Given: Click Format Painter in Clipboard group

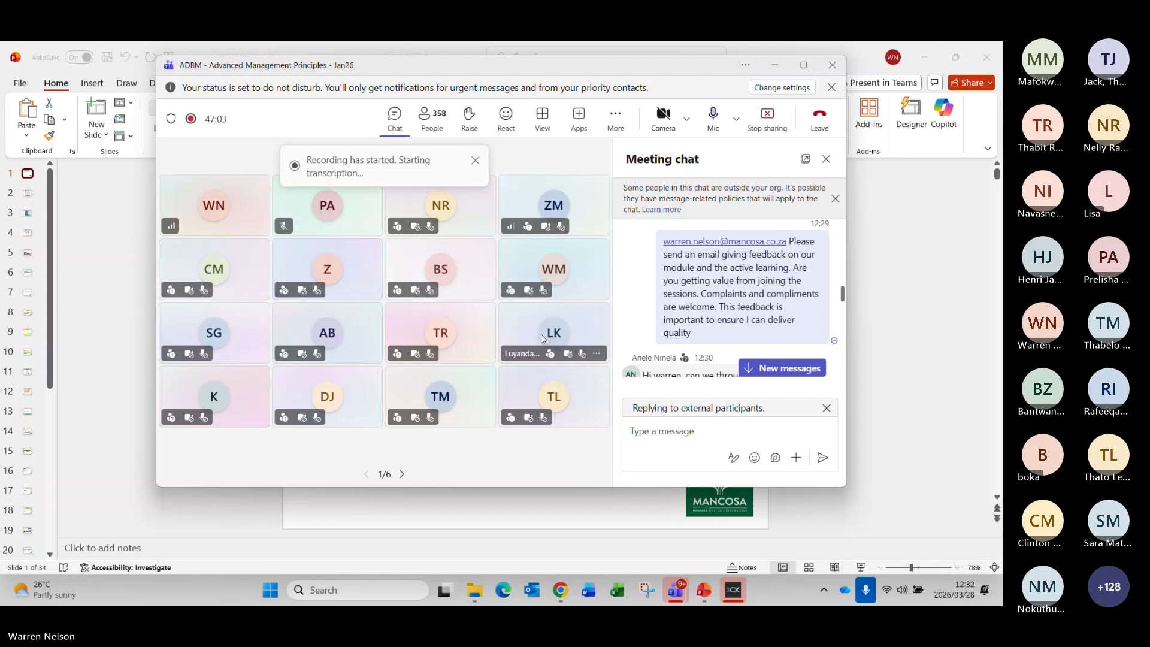Looking at the screenshot, I should point(50,136).
